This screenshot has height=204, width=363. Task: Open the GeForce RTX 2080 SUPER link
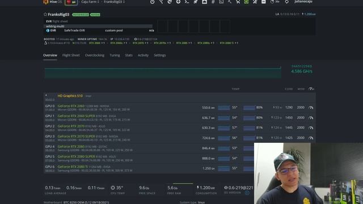pyautogui.click(x=77, y=156)
